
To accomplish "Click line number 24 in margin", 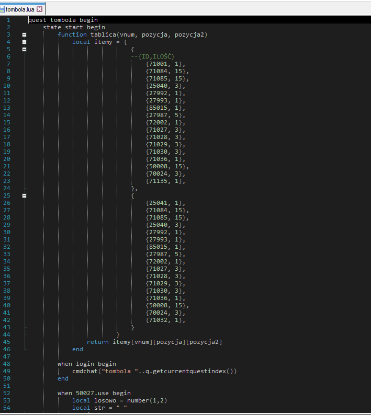I will point(7,188).
